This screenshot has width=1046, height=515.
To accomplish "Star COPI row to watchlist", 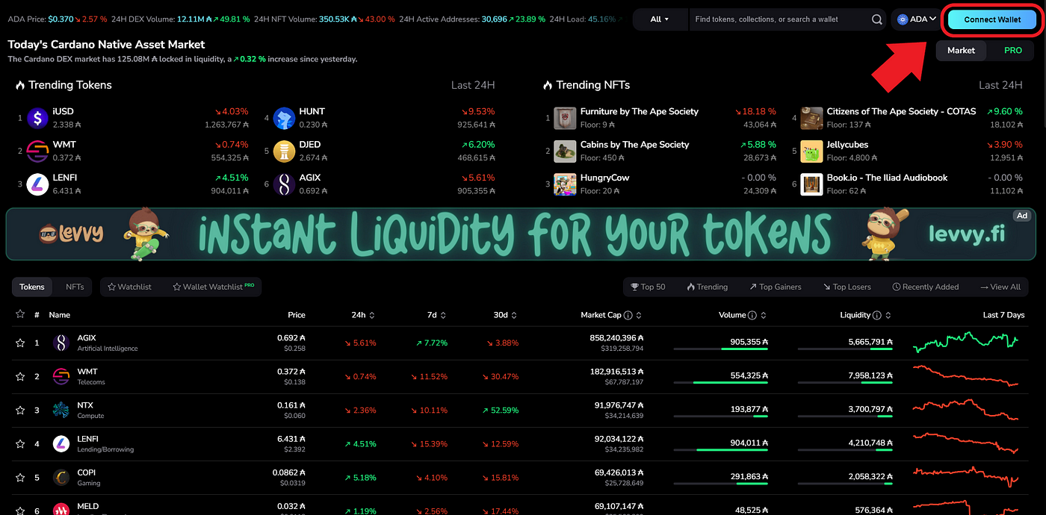I will coord(20,478).
